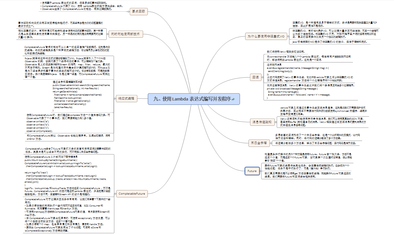The width and height of the screenshot is (394, 235).
Task: Click note starting "多层嵌套的回调形成了"
Action: click(x=317, y=137)
